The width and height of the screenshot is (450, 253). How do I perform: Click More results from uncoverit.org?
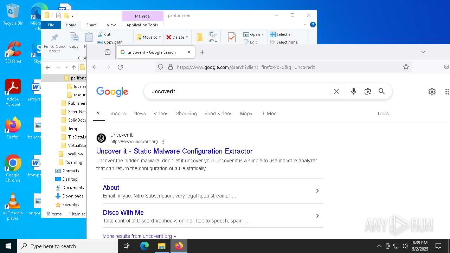139,236
